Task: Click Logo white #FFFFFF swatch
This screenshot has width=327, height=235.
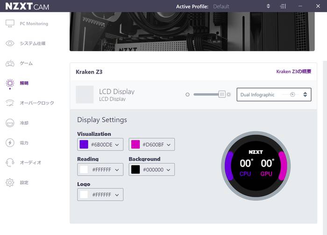Action: point(84,194)
